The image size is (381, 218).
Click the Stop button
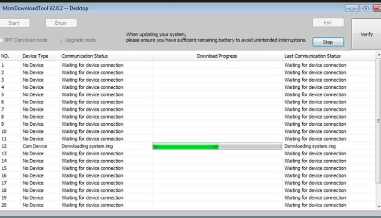[x=328, y=42]
